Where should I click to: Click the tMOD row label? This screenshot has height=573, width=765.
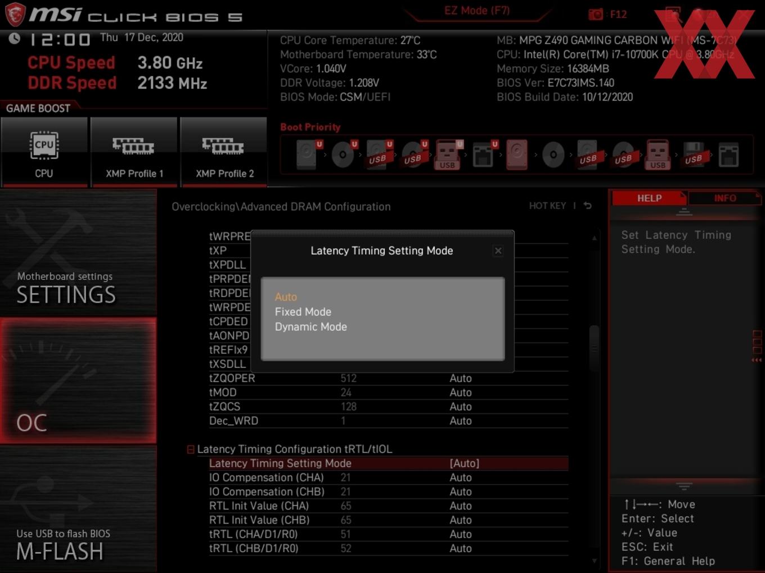pos(223,392)
